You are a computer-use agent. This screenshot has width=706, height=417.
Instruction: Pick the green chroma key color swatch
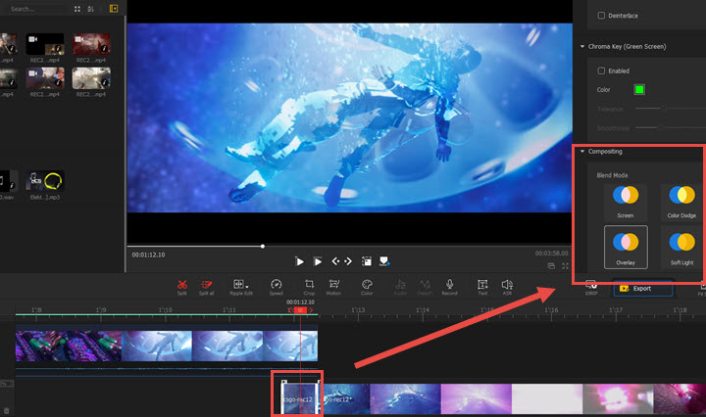coord(639,89)
